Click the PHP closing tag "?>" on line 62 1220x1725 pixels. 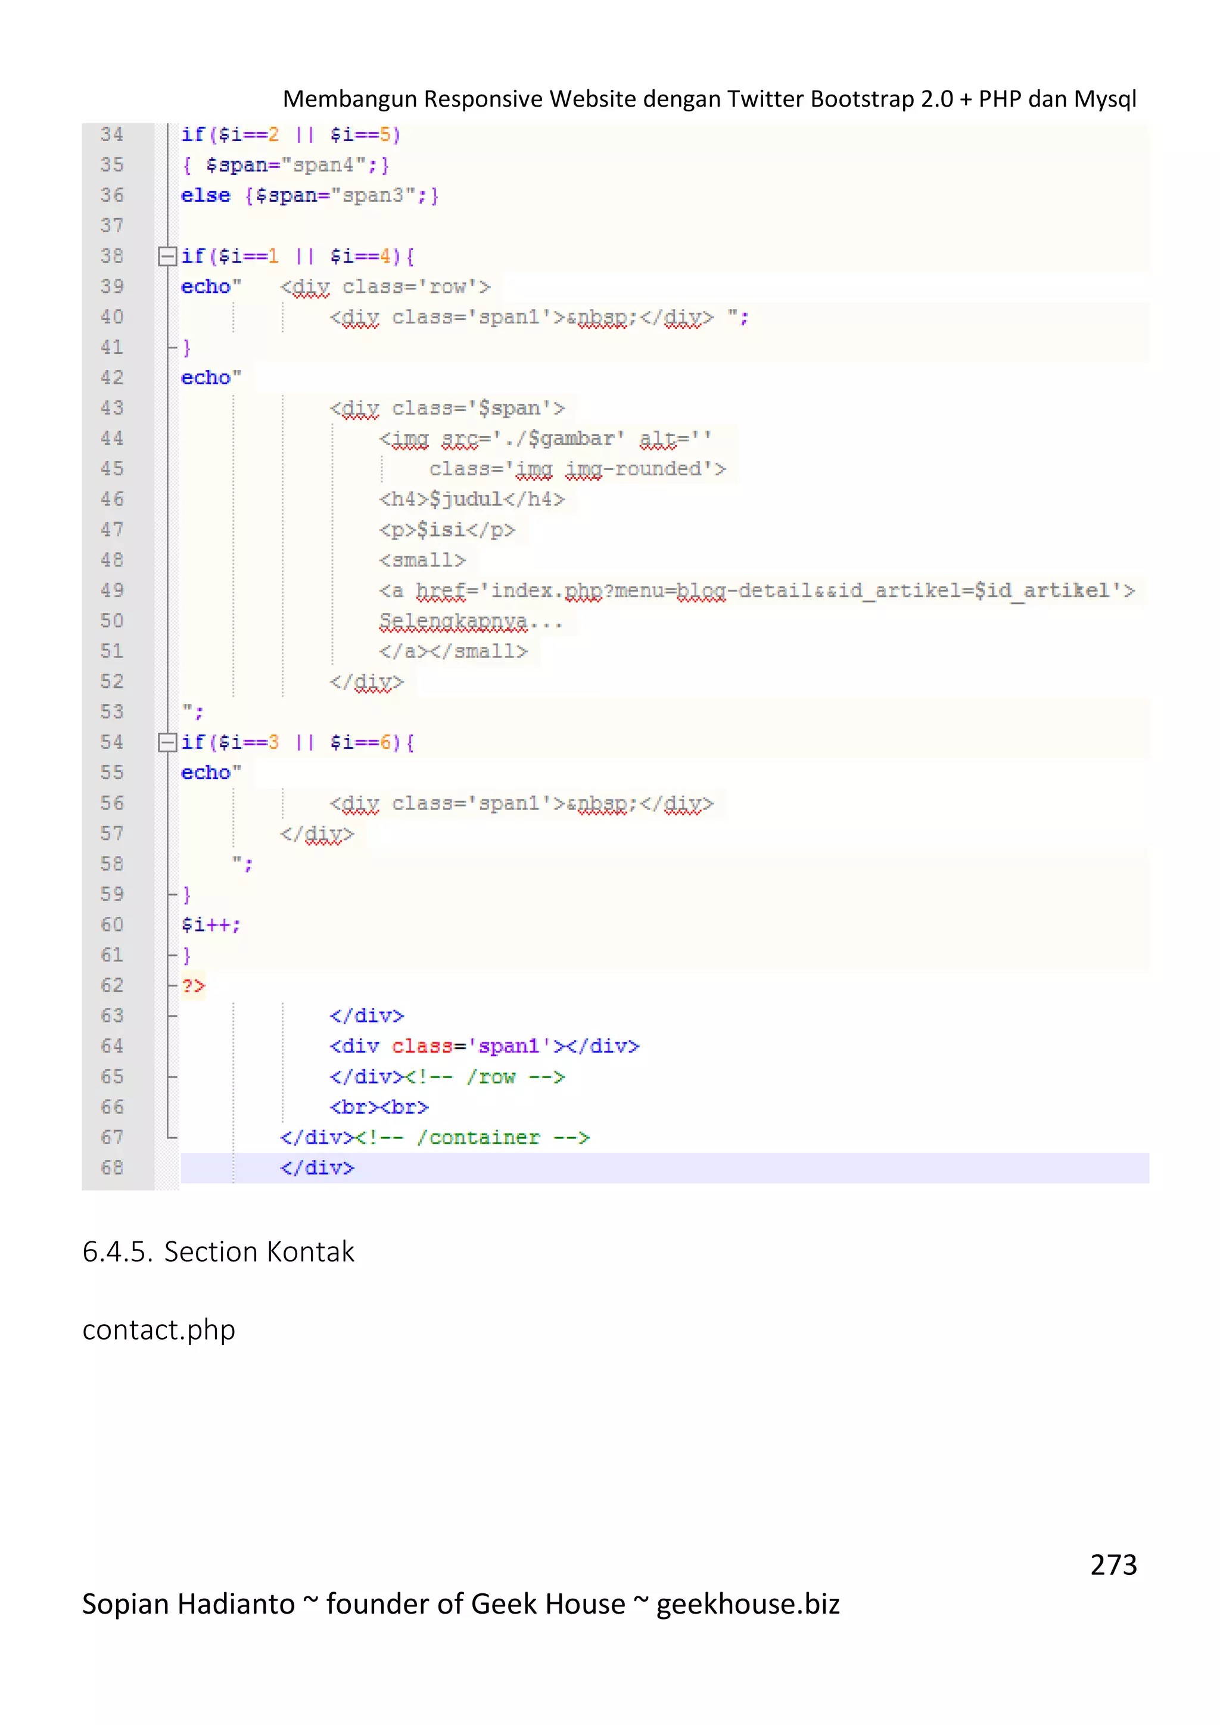point(193,986)
